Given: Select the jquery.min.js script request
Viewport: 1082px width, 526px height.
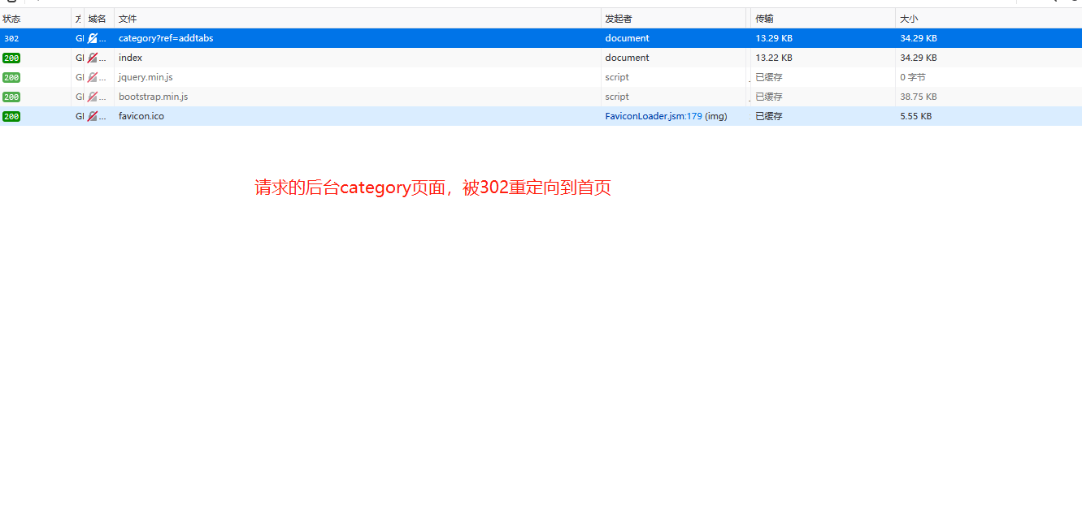Looking at the screenshot, I should (146, 77).
